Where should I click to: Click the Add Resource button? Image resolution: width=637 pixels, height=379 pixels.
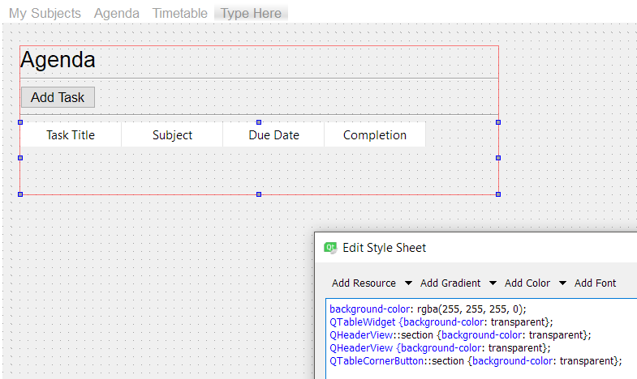tap(364, 283)
